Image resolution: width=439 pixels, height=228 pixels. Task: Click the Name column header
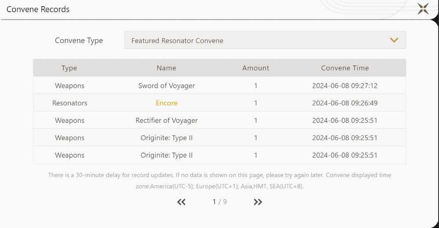point(166,68)
